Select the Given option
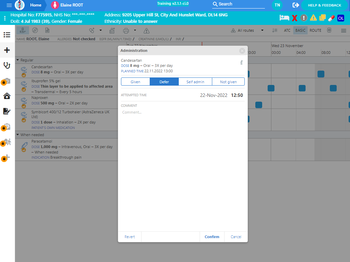 tap(135, 82)
